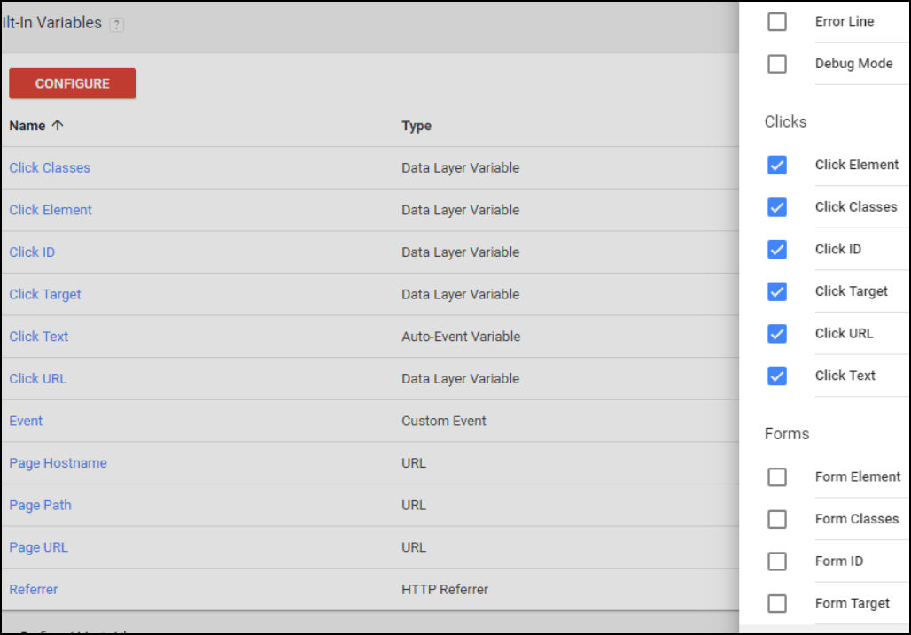Uncheck the Click Element checkbox
Image resolution: width=911 pixels, height=635 pixels.
click(x=777, y=165)
